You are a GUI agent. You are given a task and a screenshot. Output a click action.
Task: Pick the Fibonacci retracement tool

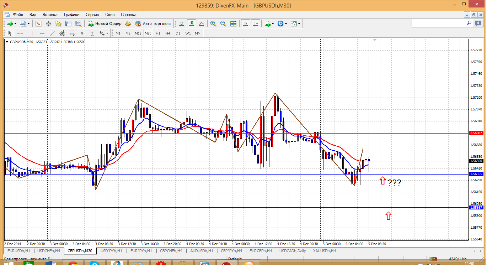point(72,33)
